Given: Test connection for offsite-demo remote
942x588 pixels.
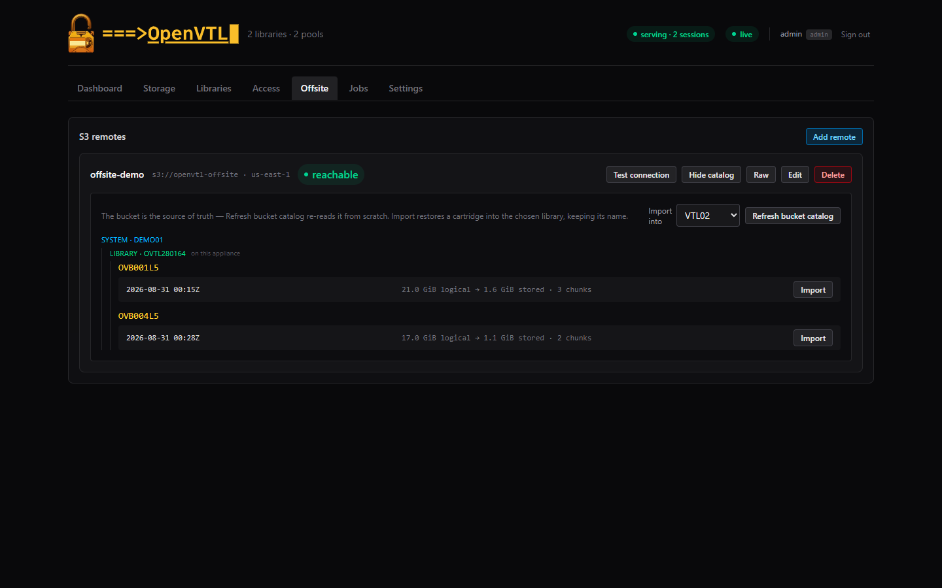Looking at the screenshot, I should point(641,174).
